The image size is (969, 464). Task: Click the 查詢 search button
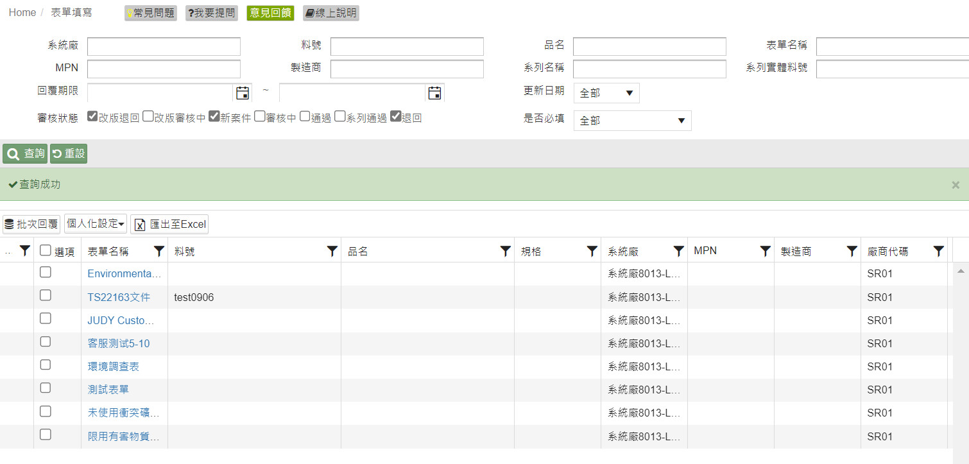(25, 154)
